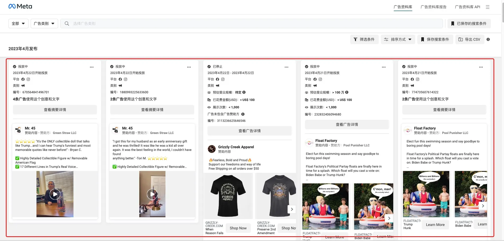Click the 类别 megaphone icon in first card

(x=23, y=86)
